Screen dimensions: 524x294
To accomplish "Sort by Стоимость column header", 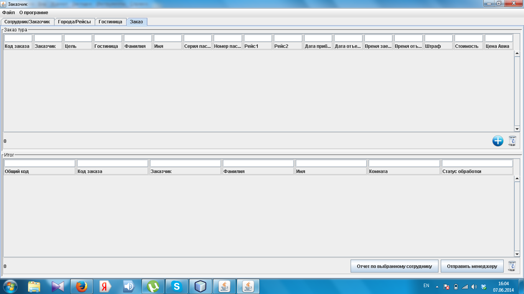I will [469, 46].
